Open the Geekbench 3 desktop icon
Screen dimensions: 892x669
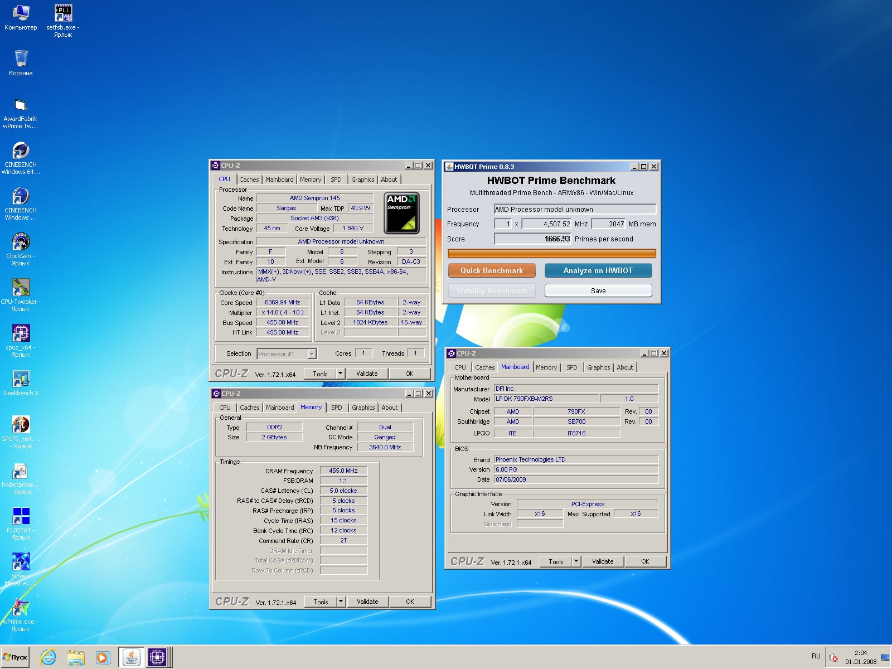(x=21, y=384)
